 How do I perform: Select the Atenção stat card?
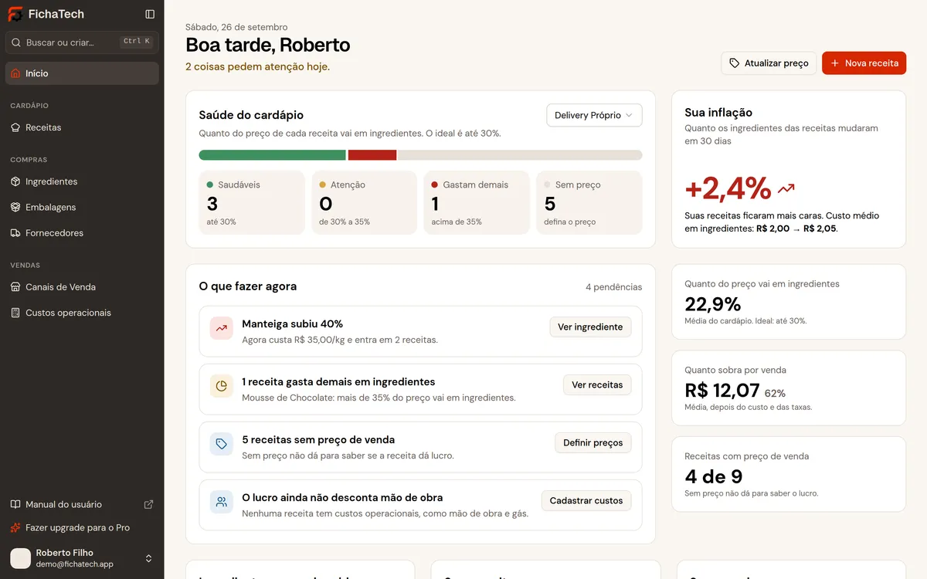click(x=364, y=202)
